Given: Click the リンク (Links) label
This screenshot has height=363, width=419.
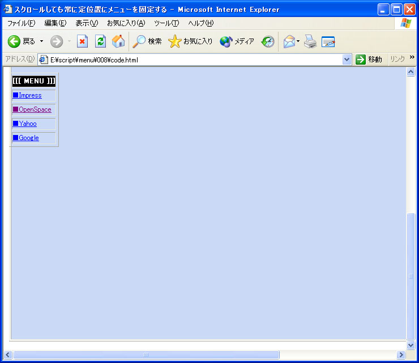Looking at the screenshot, I should tap(397, 59).
